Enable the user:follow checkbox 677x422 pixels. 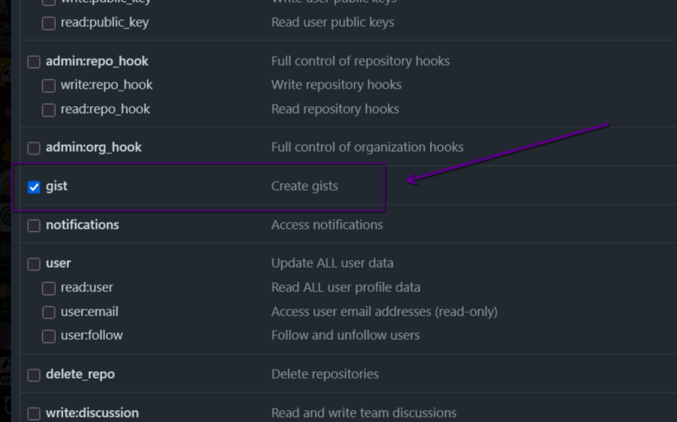(x=48, y=336)
